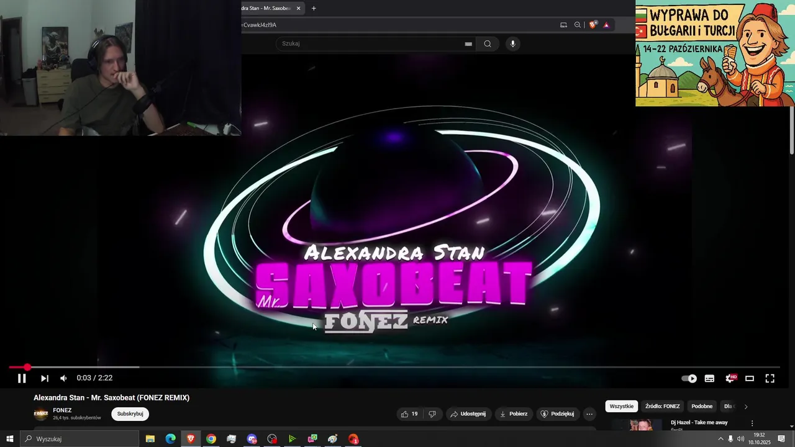
Task: Launch Microsoft Edge from taskbar
Action: [x=170, y=439]
